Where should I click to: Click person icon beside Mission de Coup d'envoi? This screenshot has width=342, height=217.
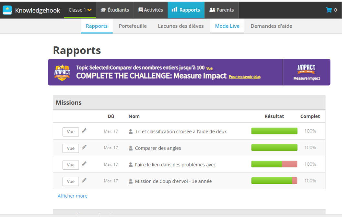tap(130, 181)
